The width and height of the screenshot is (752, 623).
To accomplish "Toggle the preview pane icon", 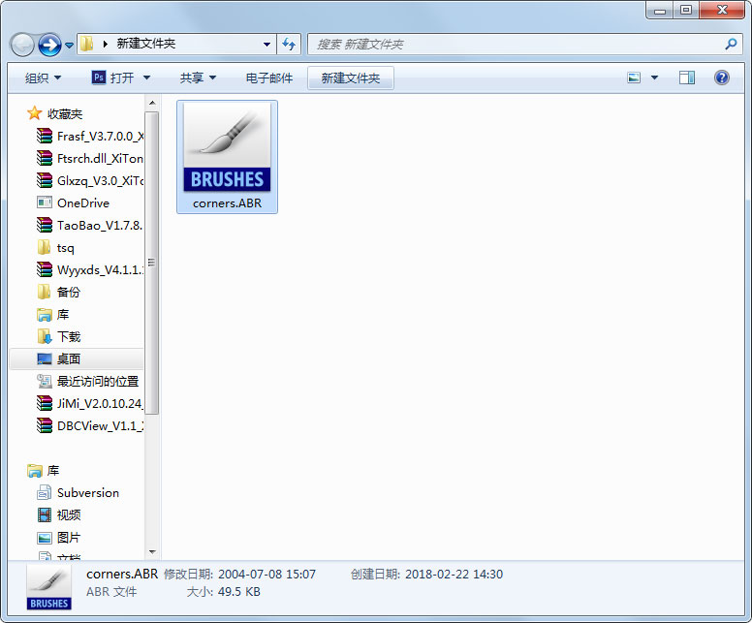I will [x=687, y=78].
